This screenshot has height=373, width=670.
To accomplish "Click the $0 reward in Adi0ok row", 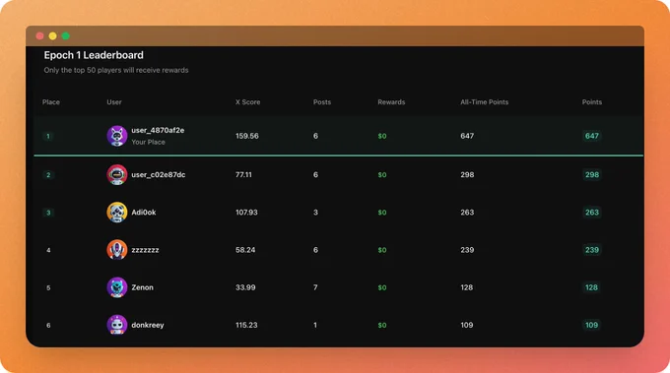I will (x=382, y=213).
